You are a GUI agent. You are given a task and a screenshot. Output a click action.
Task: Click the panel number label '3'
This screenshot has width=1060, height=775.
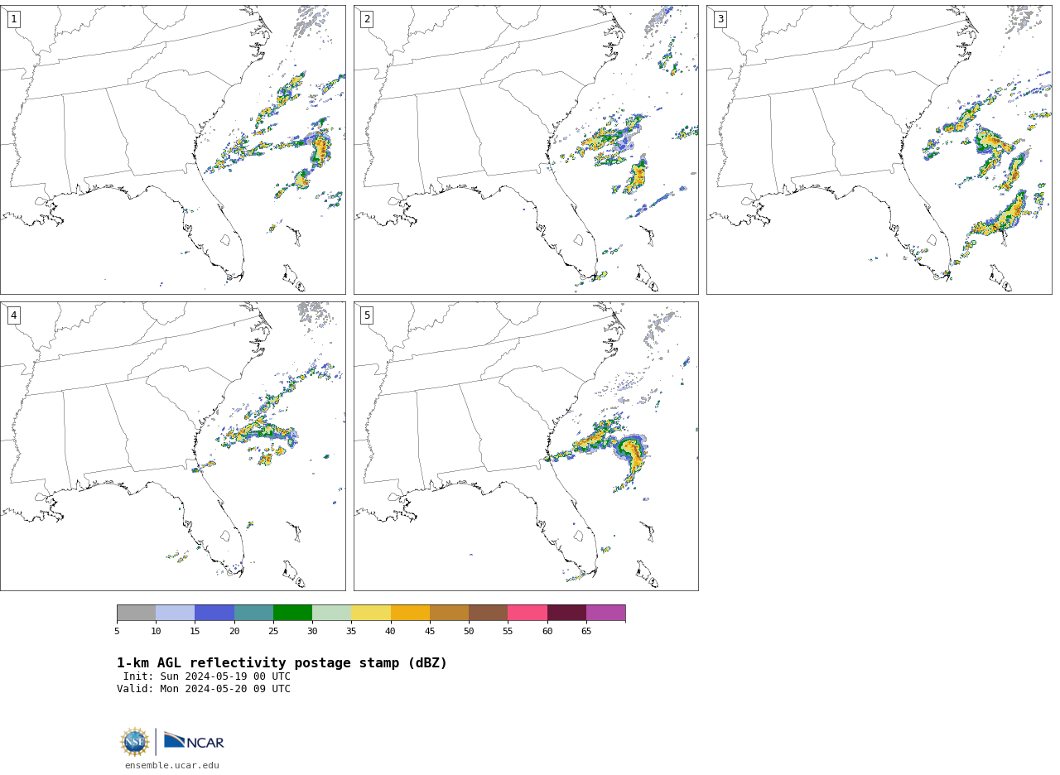point(720,19)
